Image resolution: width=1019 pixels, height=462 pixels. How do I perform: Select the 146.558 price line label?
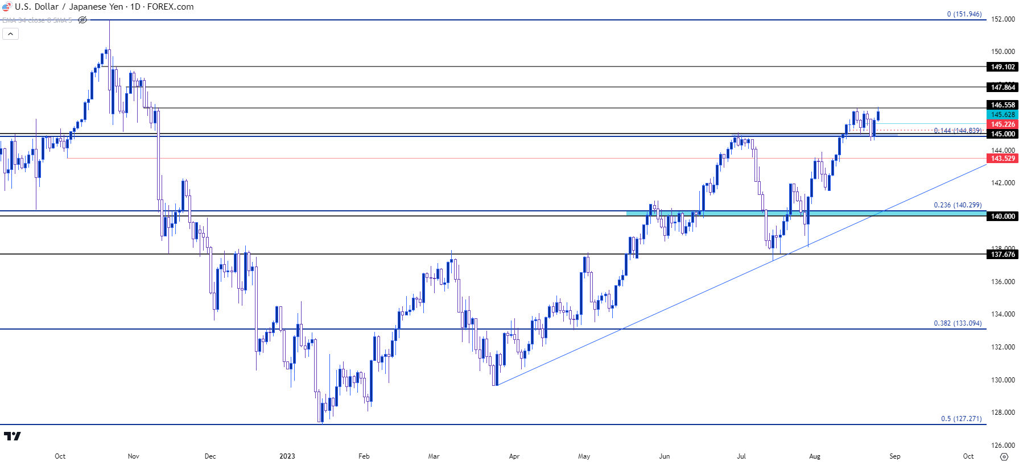pyautogui.click(x=1003, y=105)
